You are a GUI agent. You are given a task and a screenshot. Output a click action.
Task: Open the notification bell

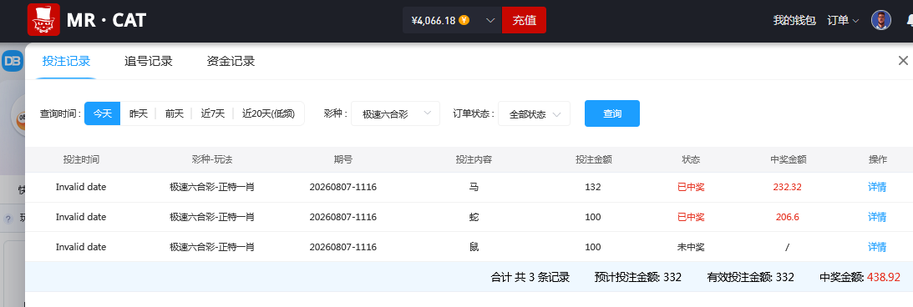(x=910, y=21)
